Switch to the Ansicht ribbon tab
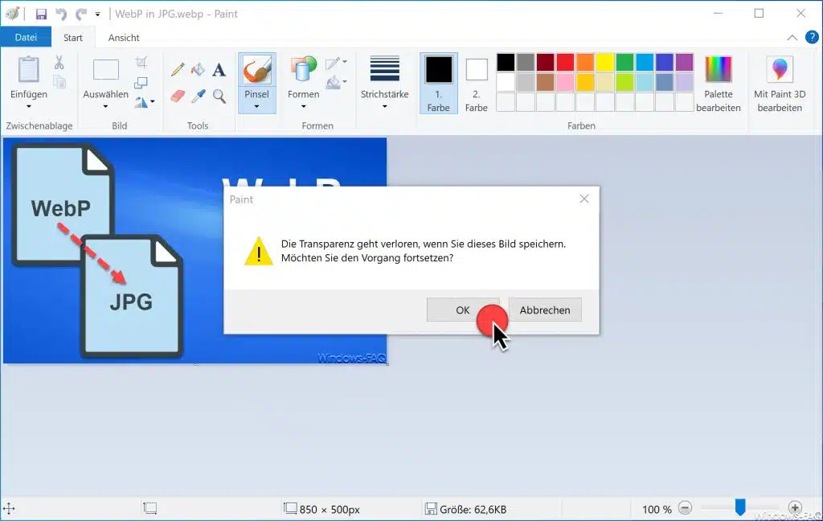Image resolution: width=823 pixels, height=521 pixels. coord(124,38)
